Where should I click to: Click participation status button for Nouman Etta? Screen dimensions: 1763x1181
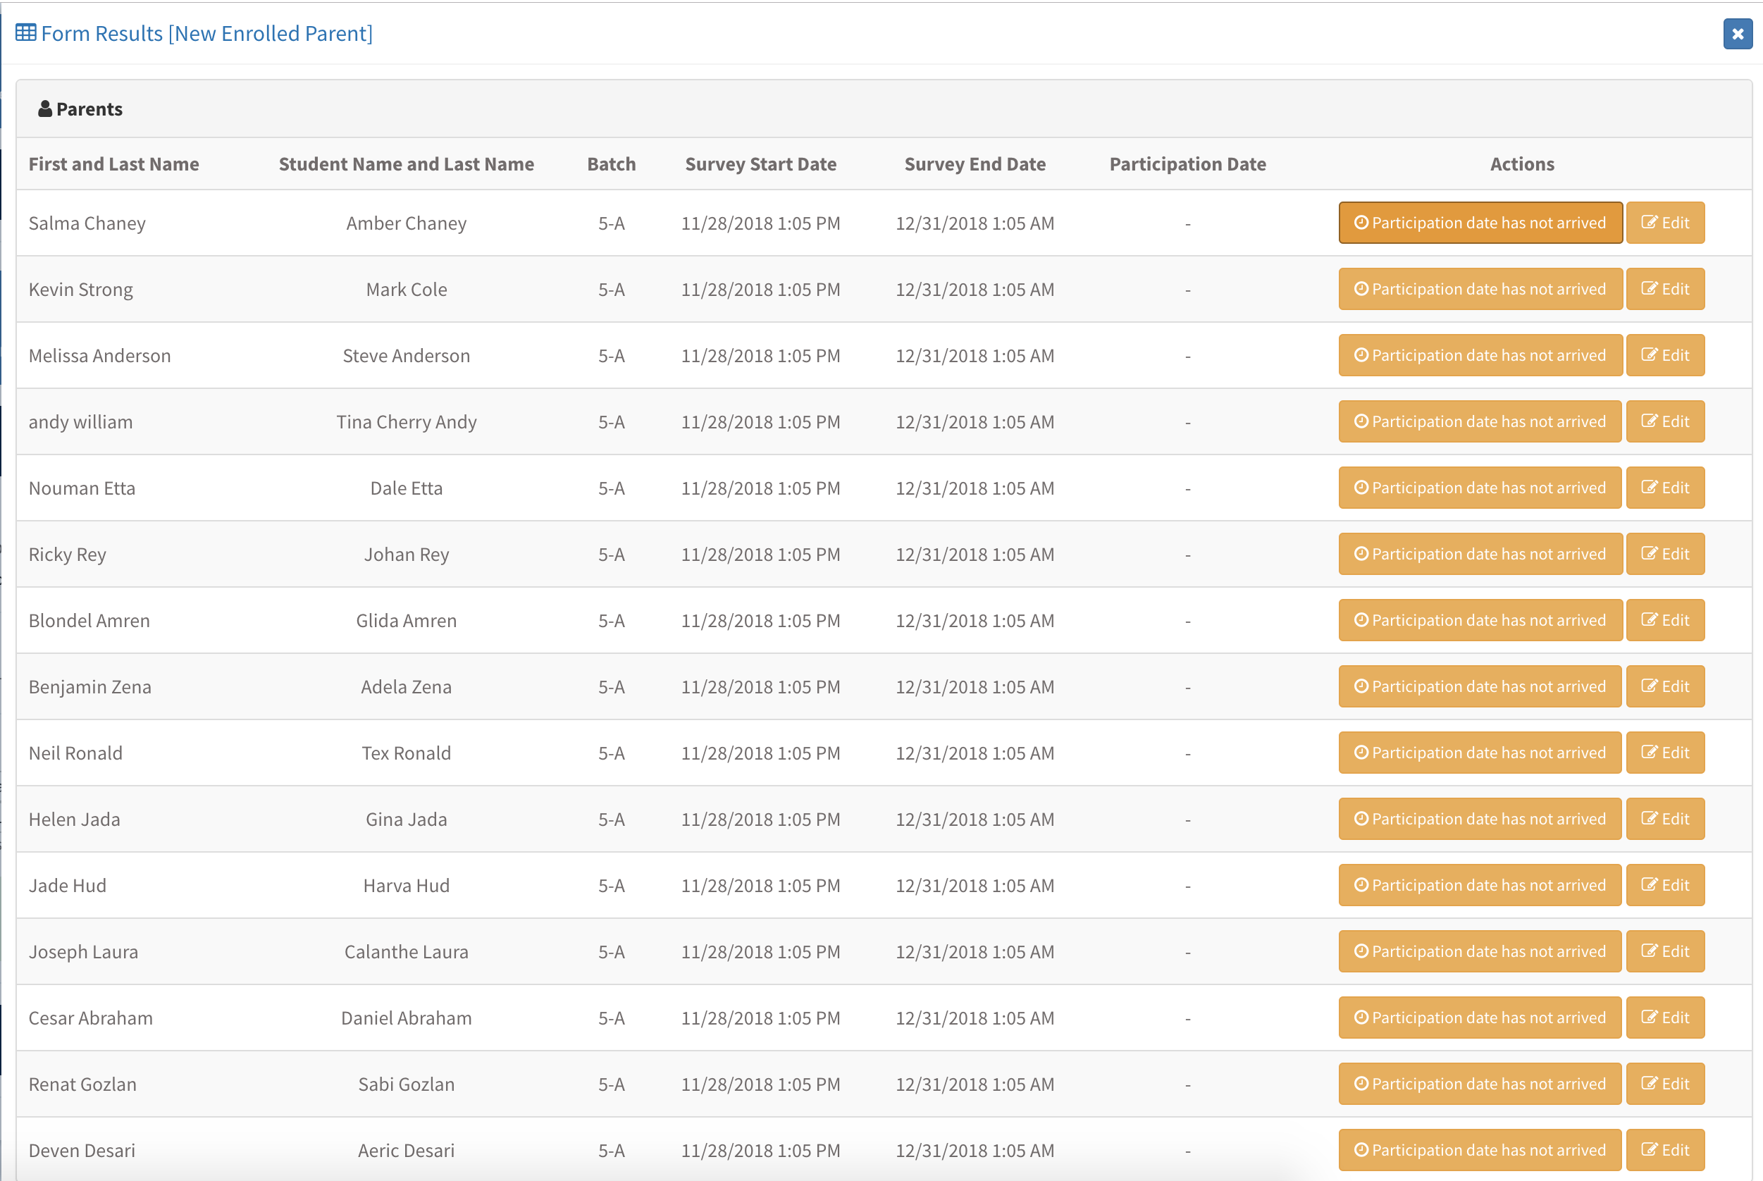coord(1480,488)
